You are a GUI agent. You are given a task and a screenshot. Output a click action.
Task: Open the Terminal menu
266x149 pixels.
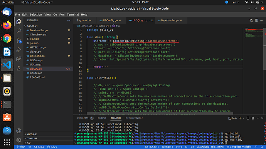[72, 15]
